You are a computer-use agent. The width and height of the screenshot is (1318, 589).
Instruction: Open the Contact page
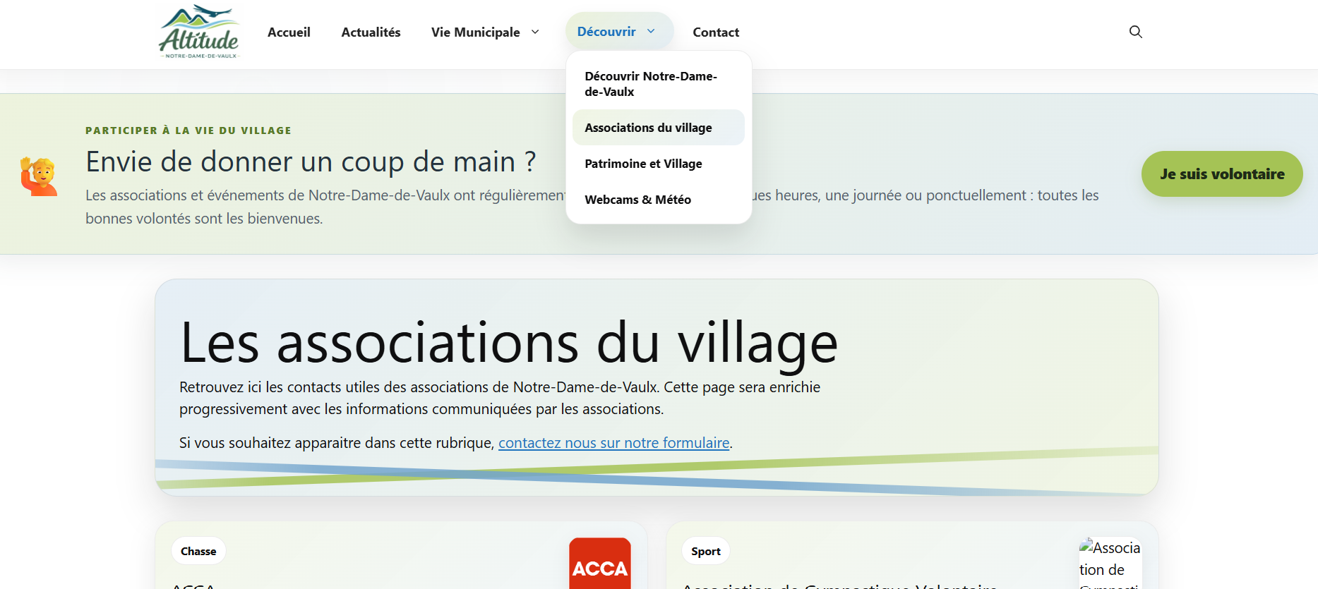(x=716, y=32)
